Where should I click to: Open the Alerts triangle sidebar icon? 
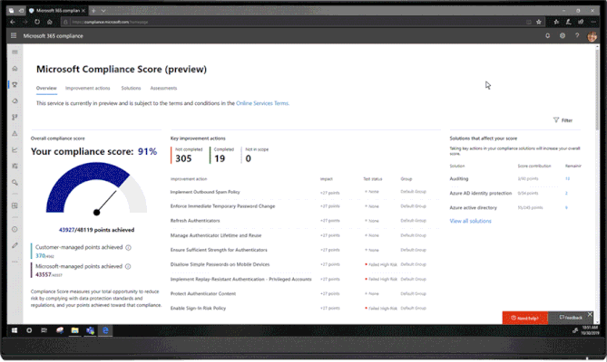tap(15, 134)
